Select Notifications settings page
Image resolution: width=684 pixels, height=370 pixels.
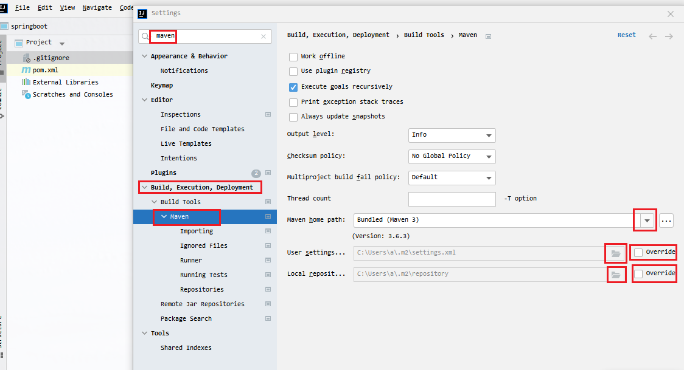click(184, 70)
